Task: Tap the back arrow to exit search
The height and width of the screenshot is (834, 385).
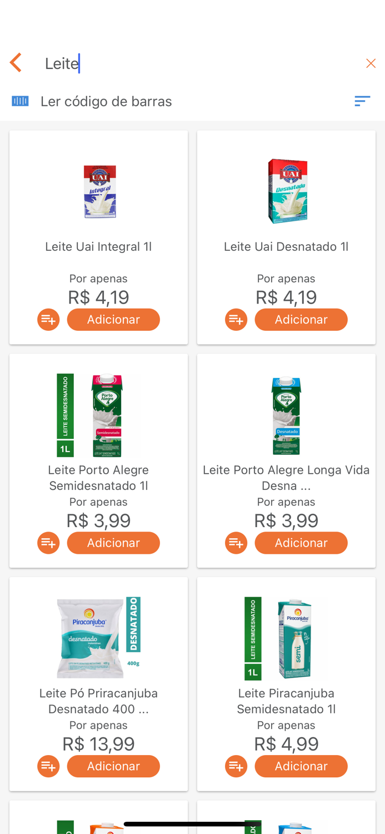Action: tap(16, 63)
